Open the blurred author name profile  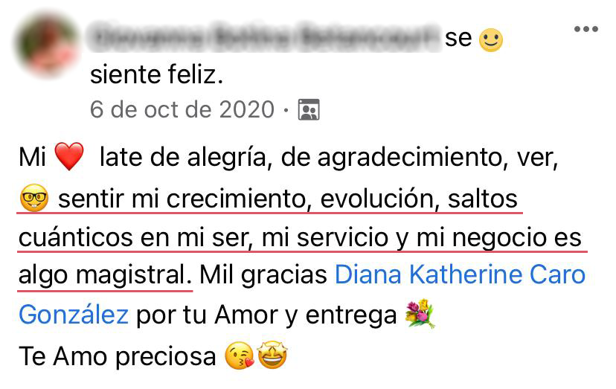[x=263, y=37]
